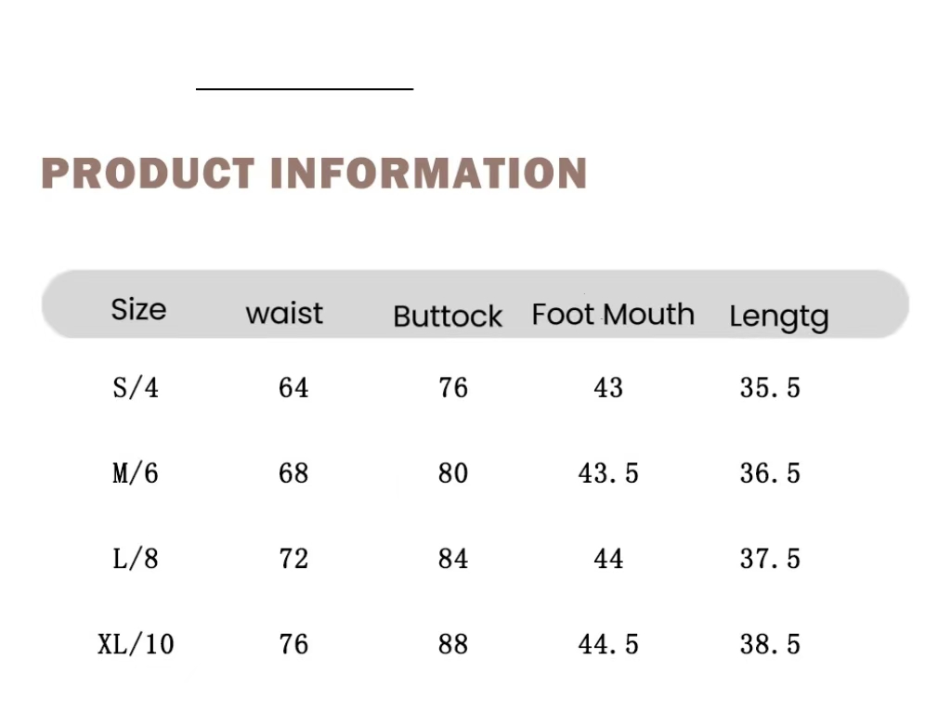Click buttock value 84 for size L/8
The width and height of the screenshot is (951, 724).
(x=453, y=559)
